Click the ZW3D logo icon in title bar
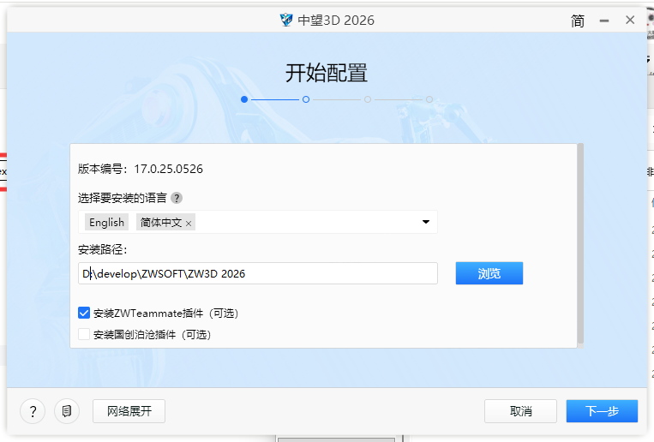Screen dimensions: 654x442 [x=286, y=20]
